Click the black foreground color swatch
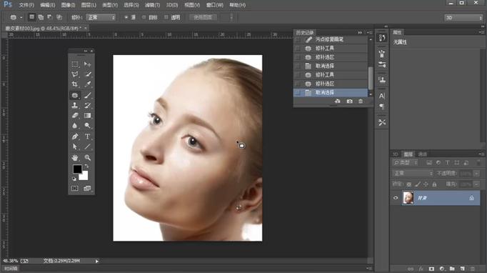Viewport: 487px width, 273px height. pyautogui.click(x=76, y=169)
